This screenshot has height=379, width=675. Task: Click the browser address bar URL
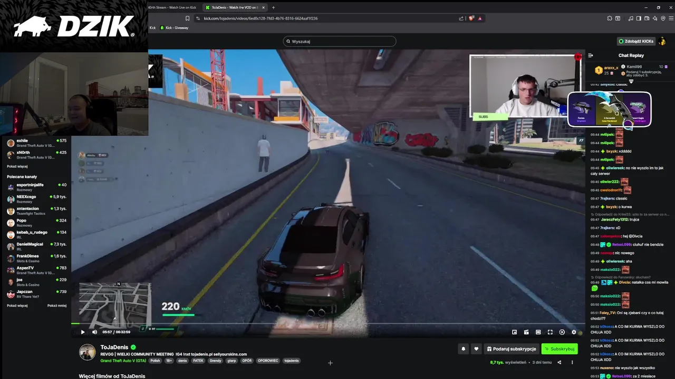261,18
